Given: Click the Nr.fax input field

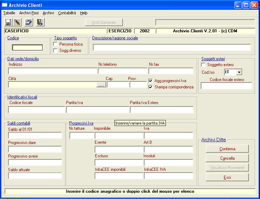Looking at the screenshot, I should click(x=171, y=71).
